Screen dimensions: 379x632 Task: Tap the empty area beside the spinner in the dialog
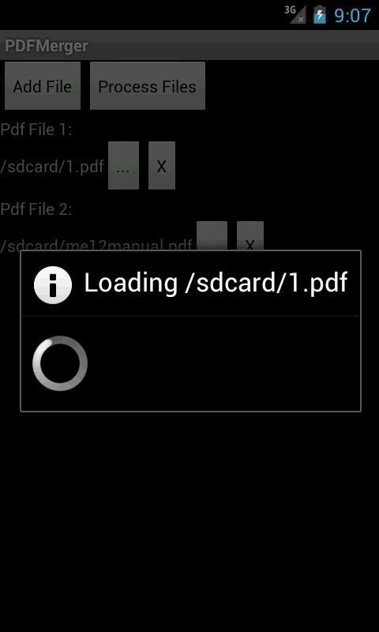(x=223, y=363)
